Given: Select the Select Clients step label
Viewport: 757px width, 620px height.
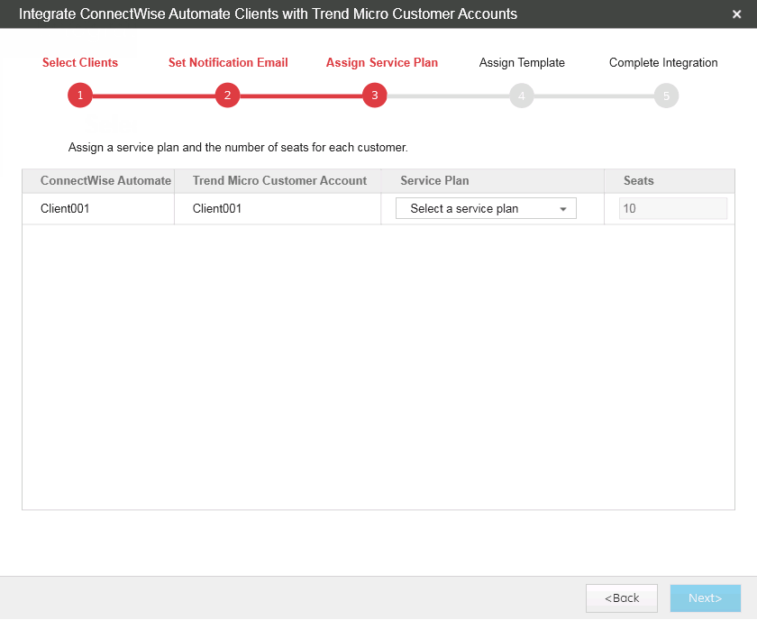Looking at the screenshot, I should (x=80, y=63).
